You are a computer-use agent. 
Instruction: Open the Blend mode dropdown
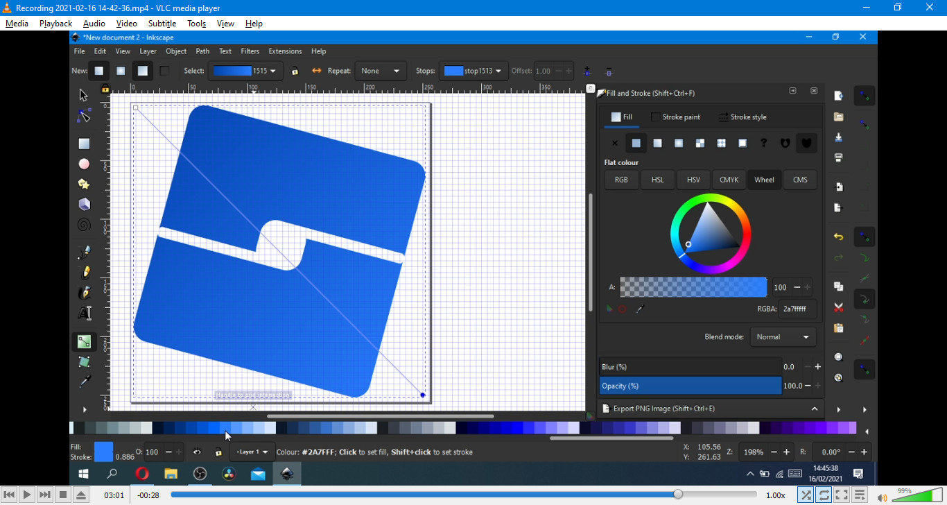(783, 336)
